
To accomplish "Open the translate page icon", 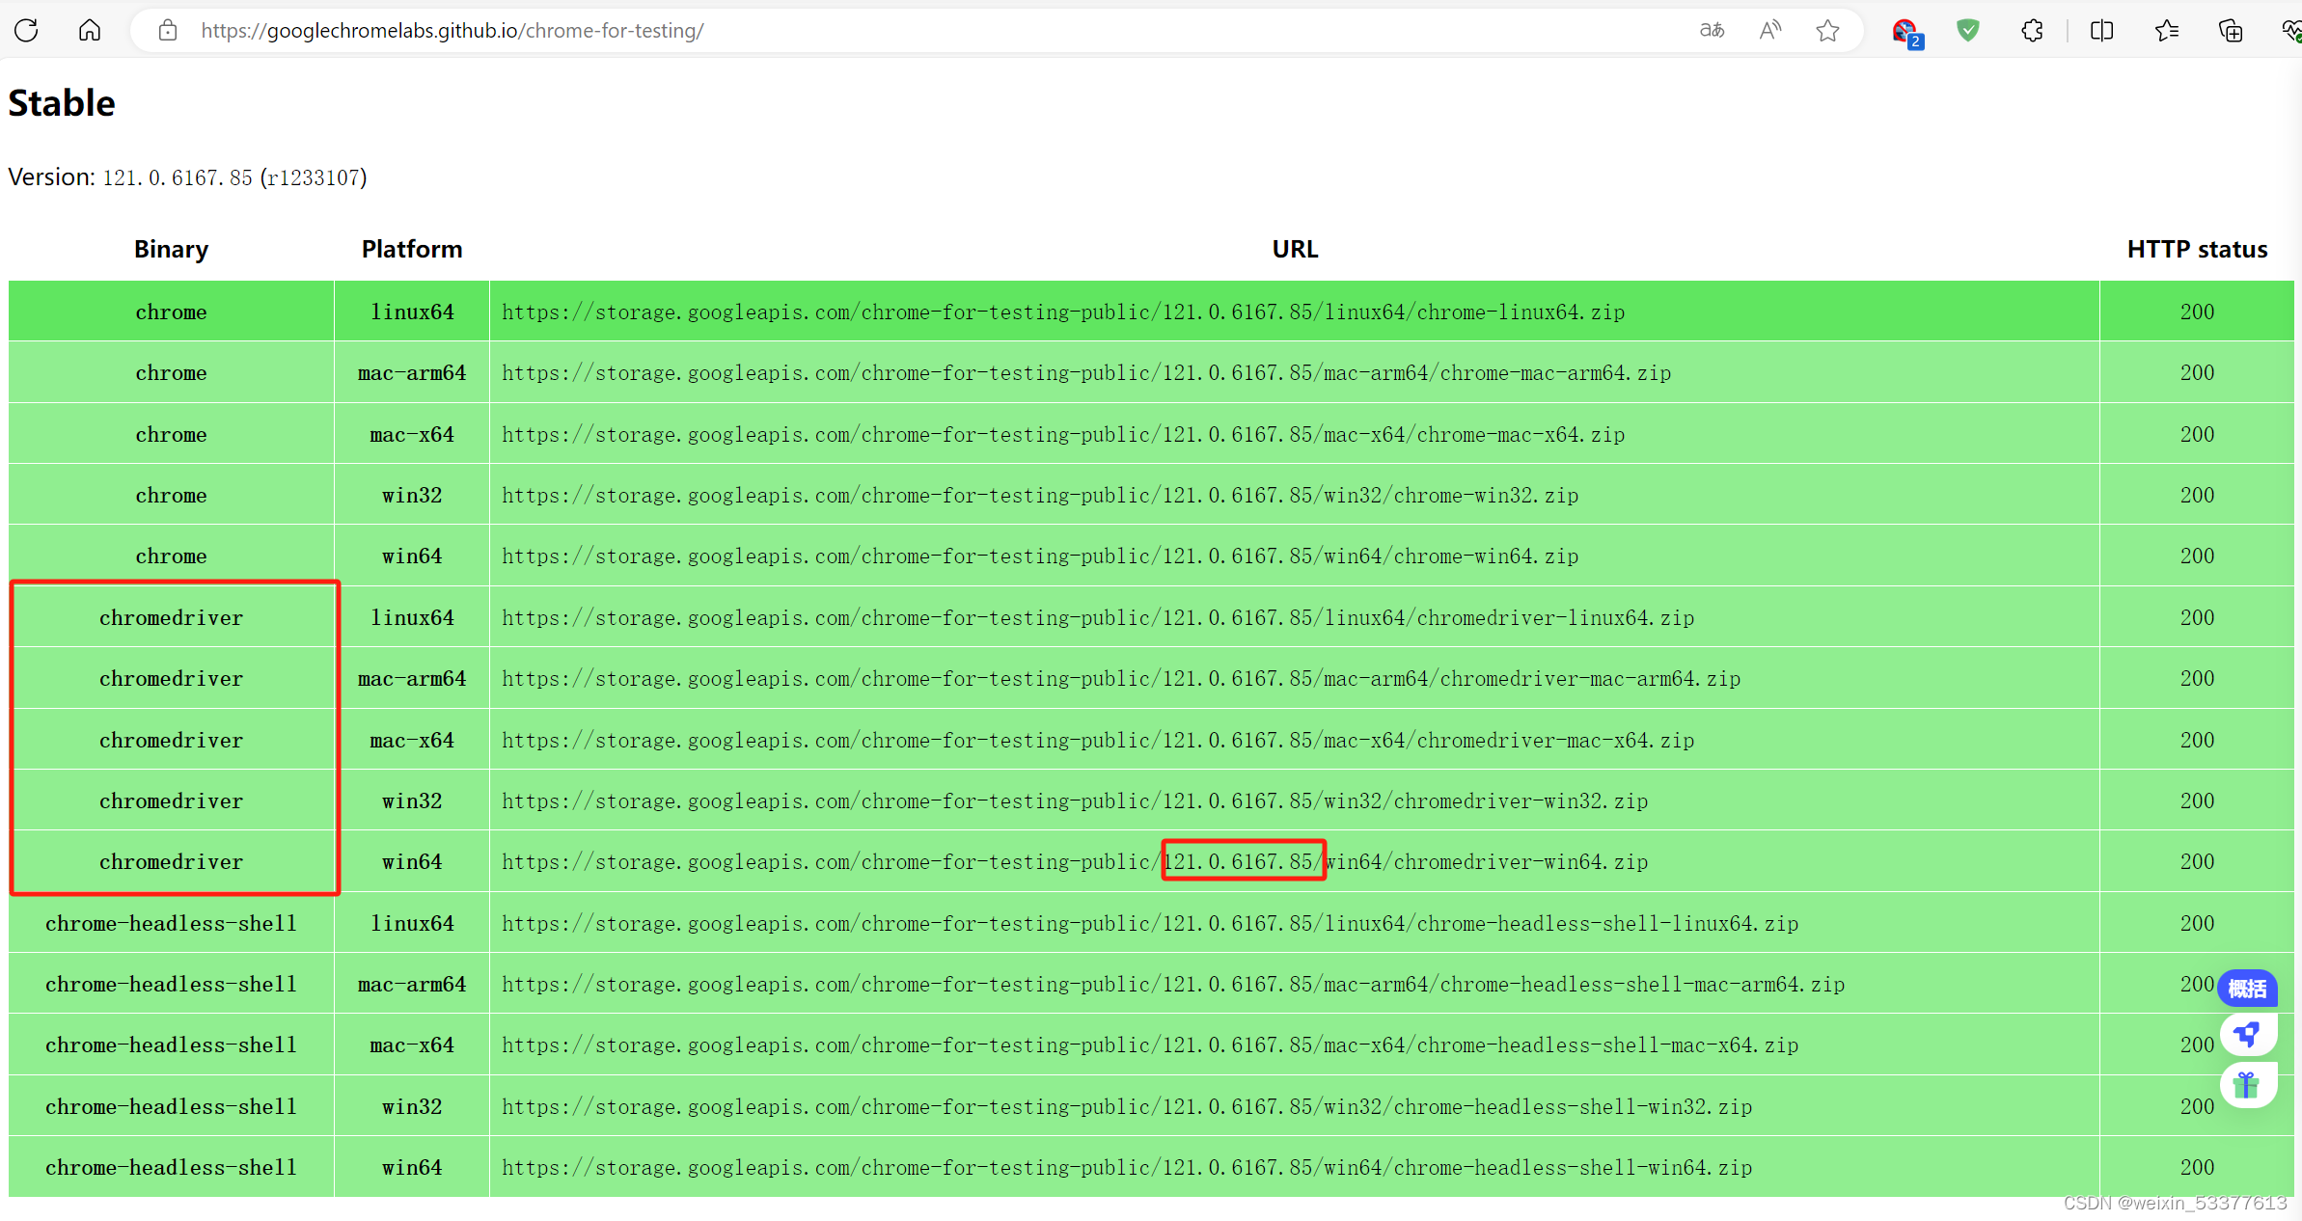I will [x=1712, y=30].
